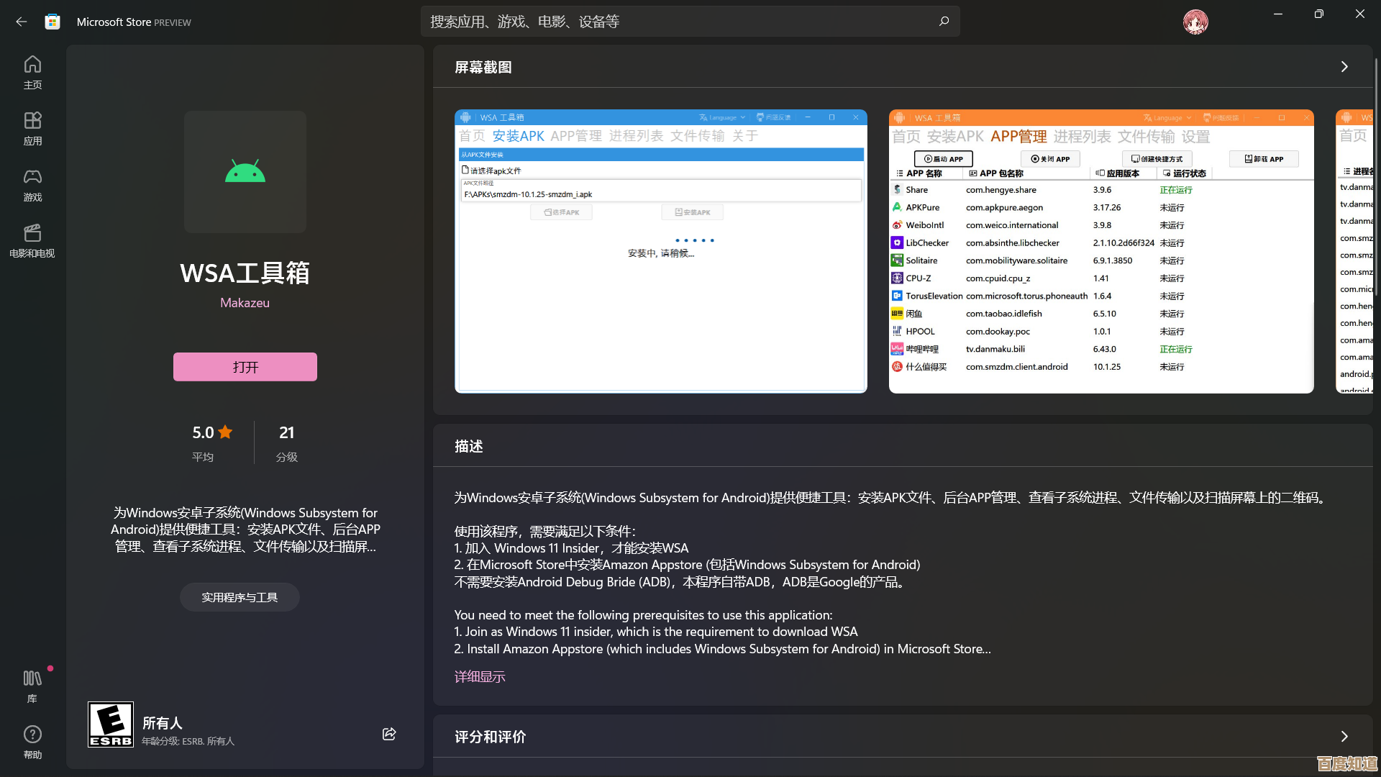The image size is (1381, 777).
Task: Show full description via 详细显示 link
Action: [x=480, y=676]
